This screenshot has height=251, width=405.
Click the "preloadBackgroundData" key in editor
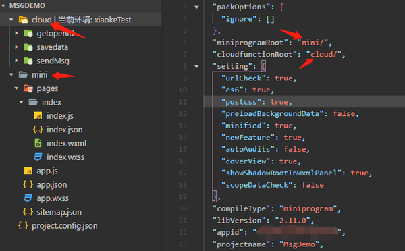click(273, 114)
